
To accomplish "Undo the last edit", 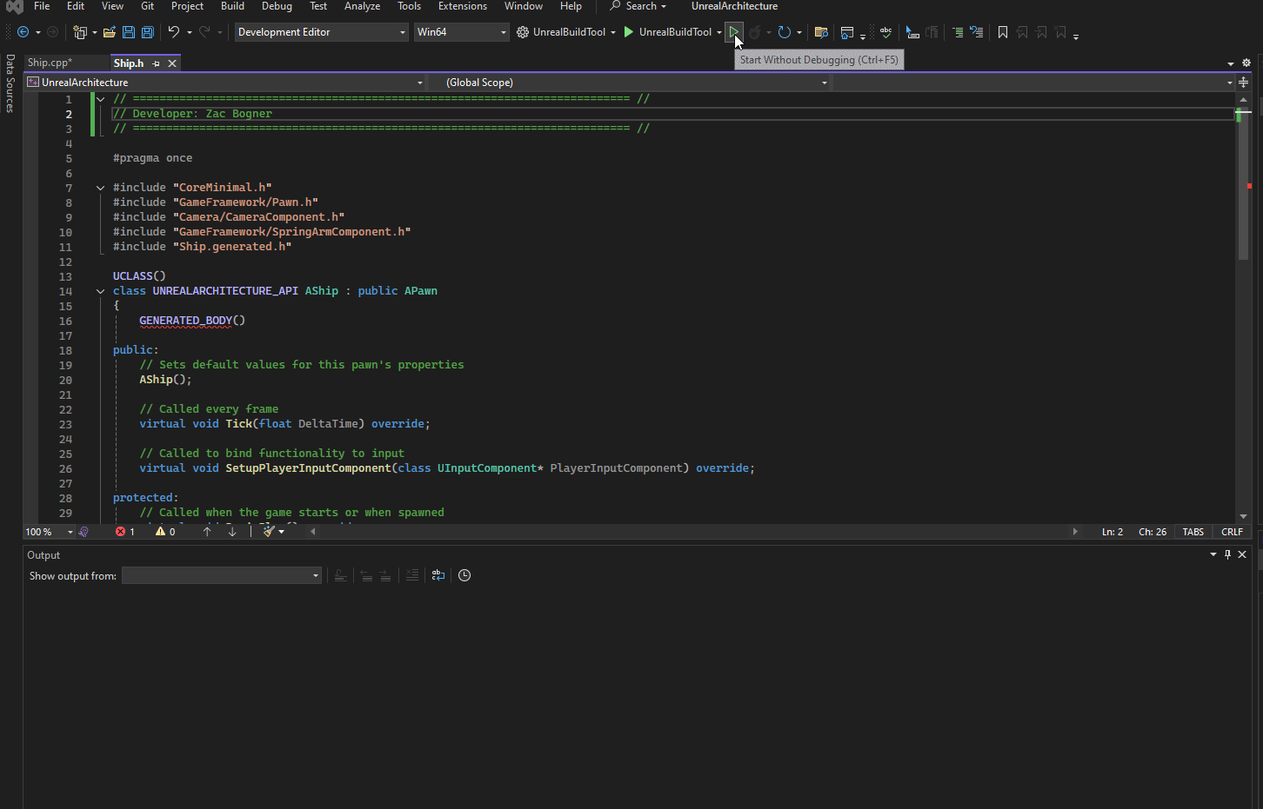I will tap(175, 32).
